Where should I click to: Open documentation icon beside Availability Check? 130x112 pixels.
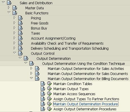pyautogui.click(x=20, y=43)
